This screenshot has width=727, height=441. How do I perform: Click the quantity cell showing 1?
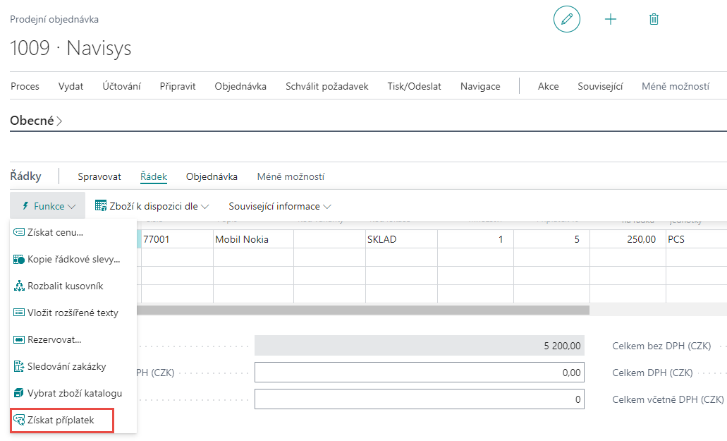pyautogui.click(x=476, y=239)
